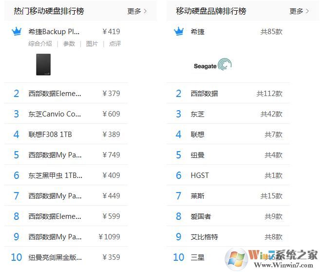Open the 联想F308 1TB product
Screen dimensions: 321x272
point(50,135)
